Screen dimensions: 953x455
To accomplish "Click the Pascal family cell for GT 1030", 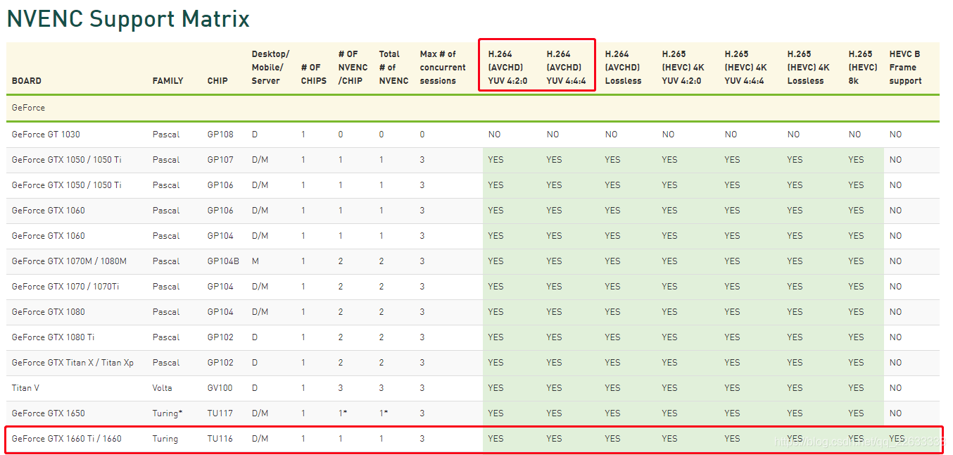I will point(166,135).
